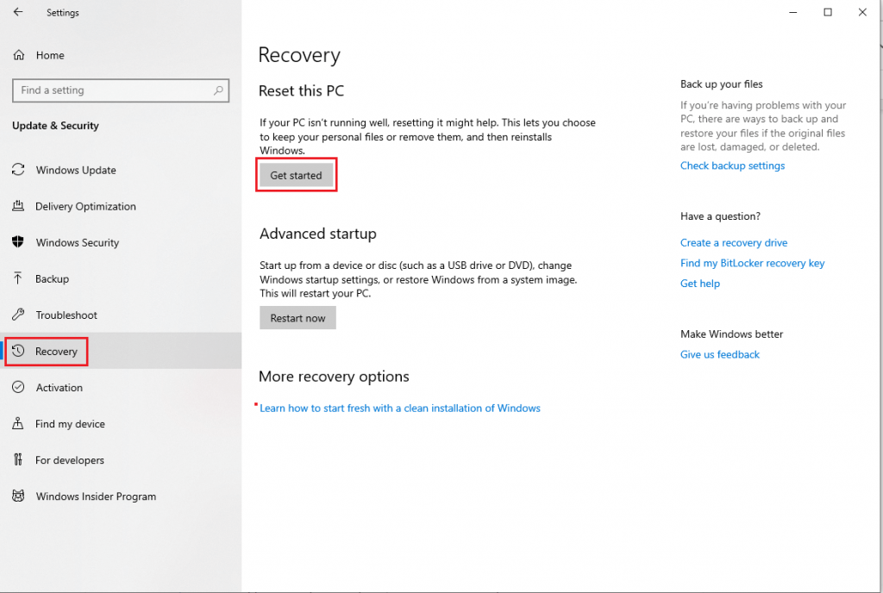
Task: Click the back arrow in Settings
Action: (18, 12)
